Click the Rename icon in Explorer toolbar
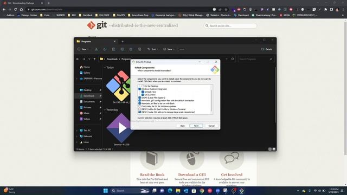 point(123,49)
